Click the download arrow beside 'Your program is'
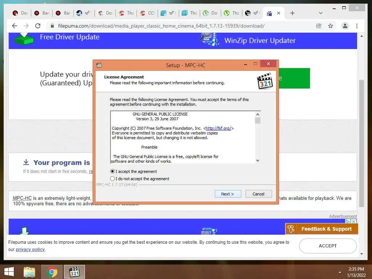This screenshot has width=372, height=279. [26, 162]
